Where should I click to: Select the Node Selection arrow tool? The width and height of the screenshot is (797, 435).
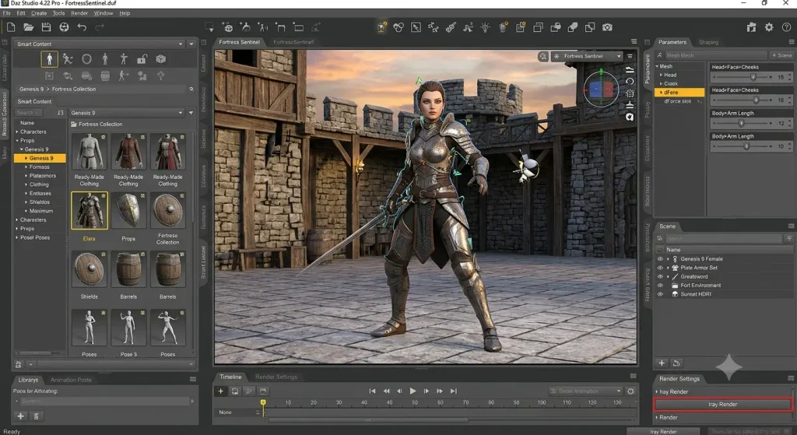pos(416,27)
